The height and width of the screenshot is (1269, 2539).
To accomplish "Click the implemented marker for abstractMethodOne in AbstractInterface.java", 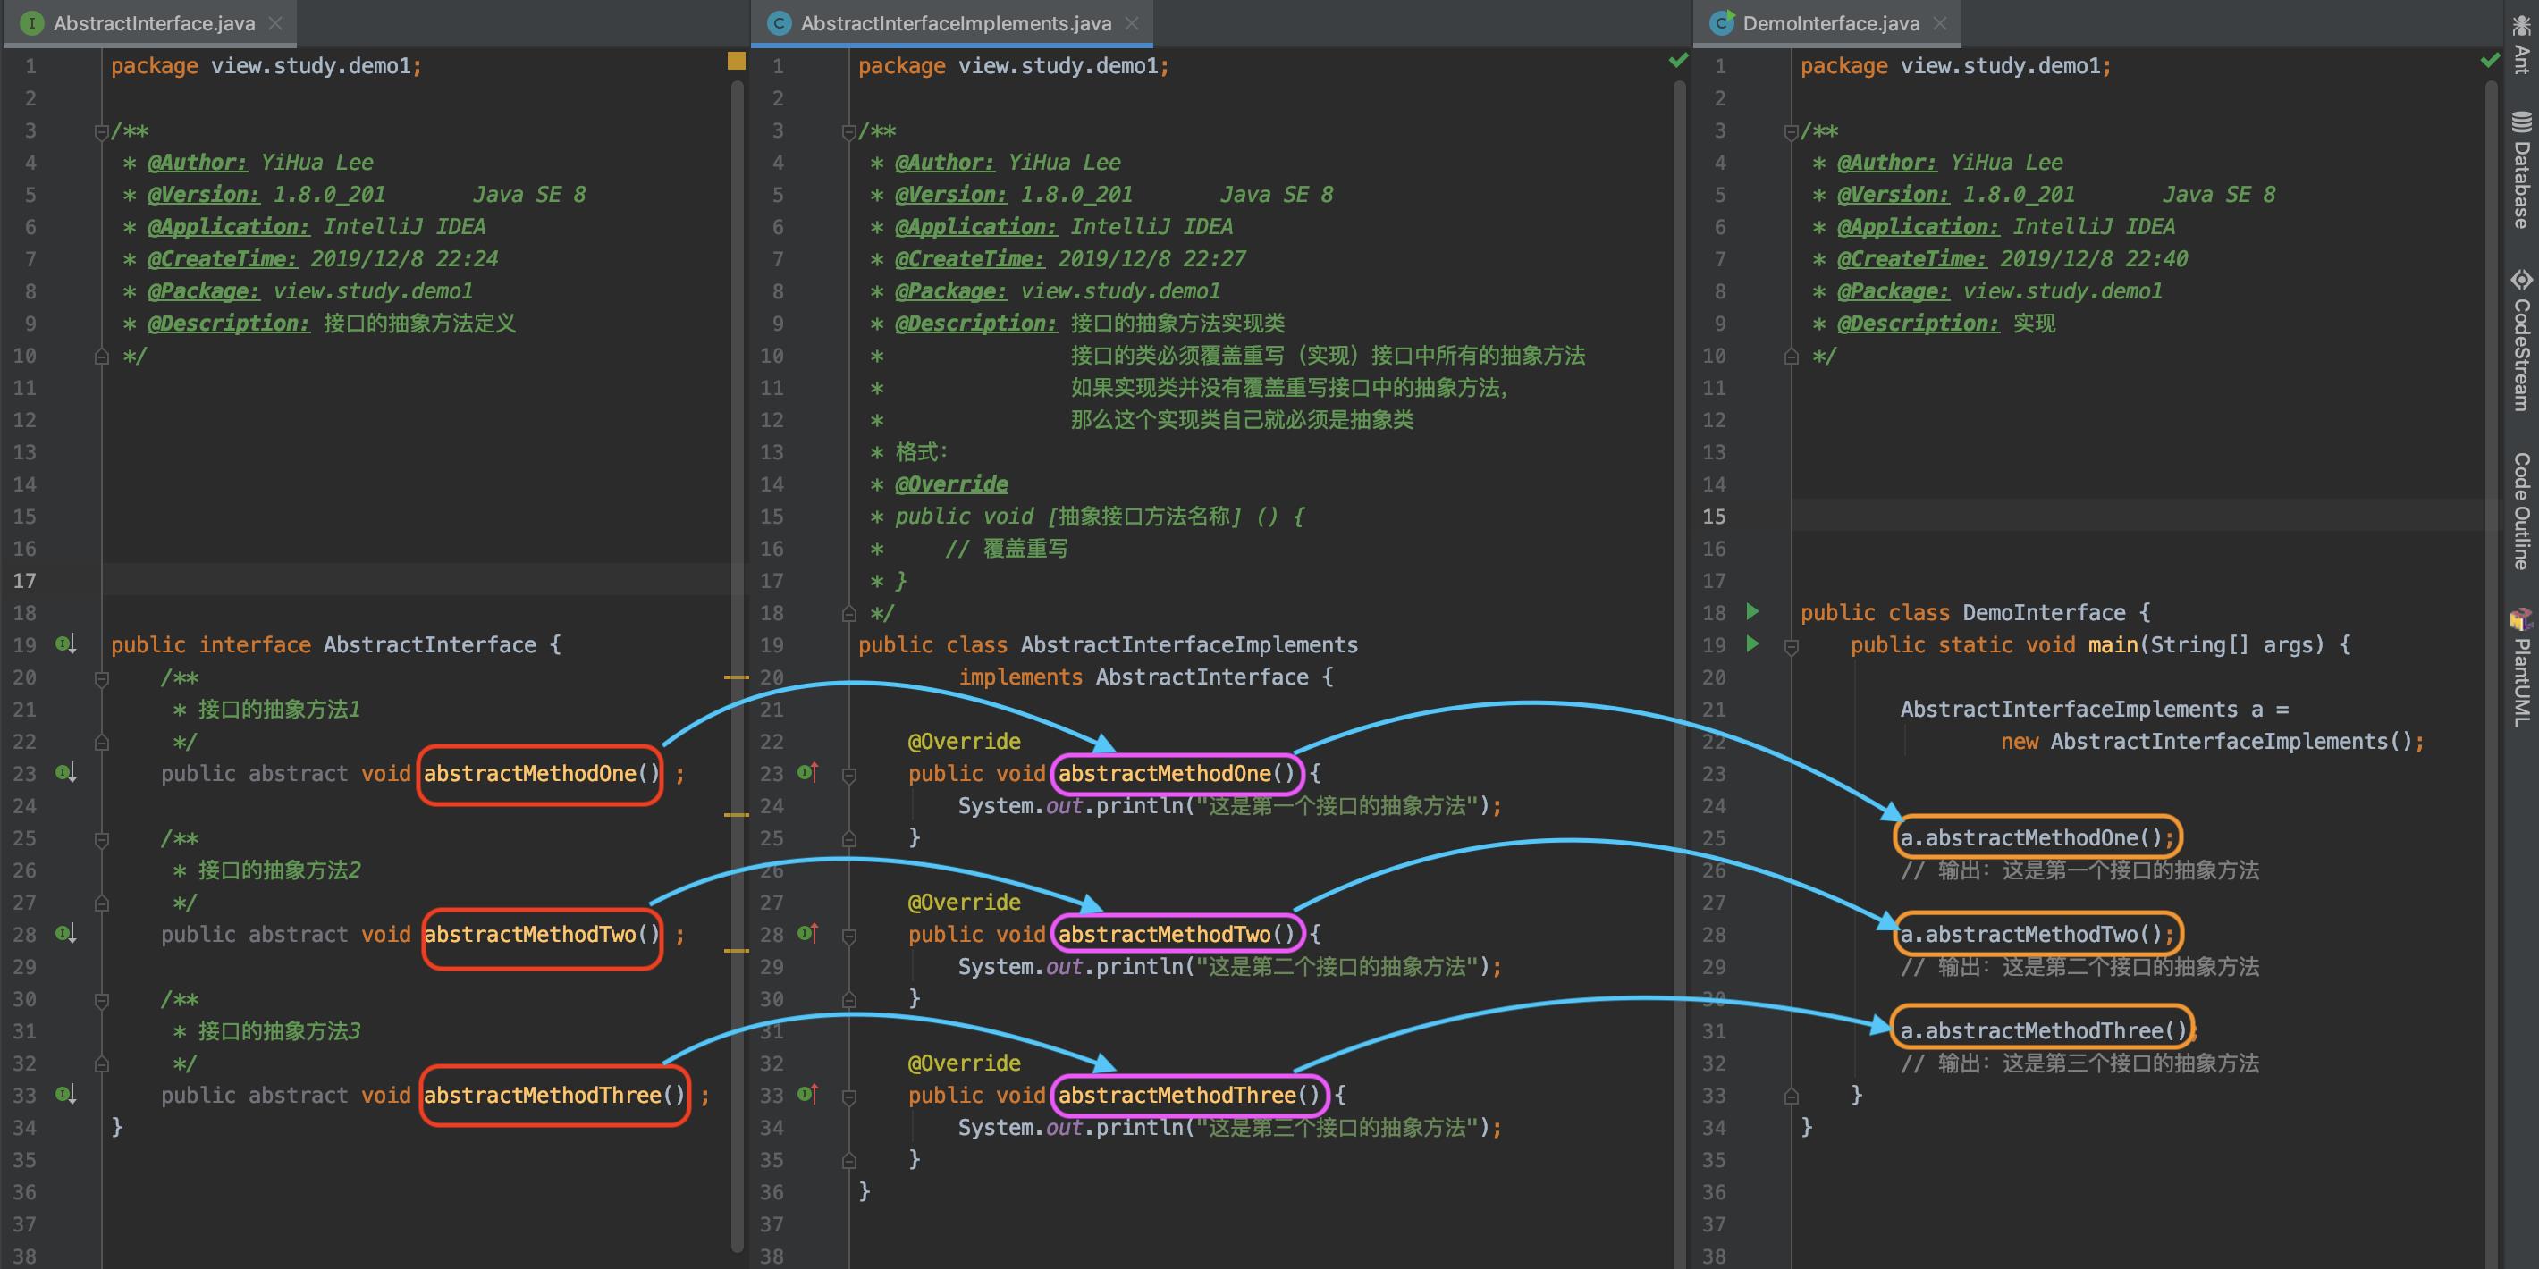I will coord(66,773).
